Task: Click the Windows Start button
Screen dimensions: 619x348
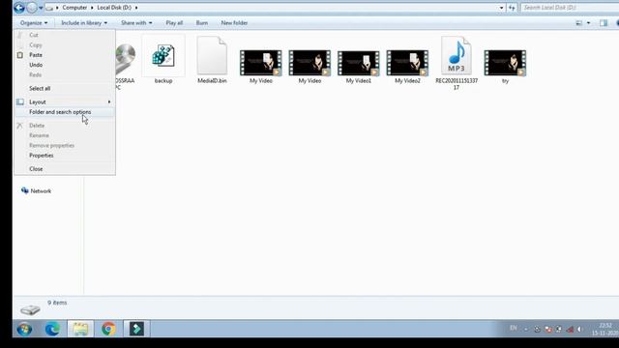Action: (24, 329)
